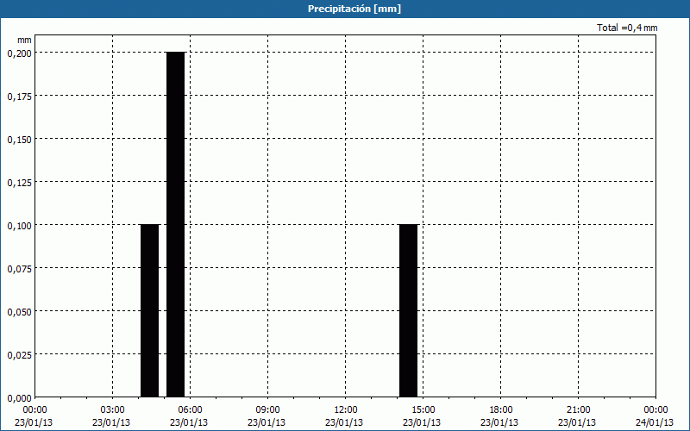Click the 00:00 label above 24/01/13
690x431 pixels.
(x=655, y=410)
